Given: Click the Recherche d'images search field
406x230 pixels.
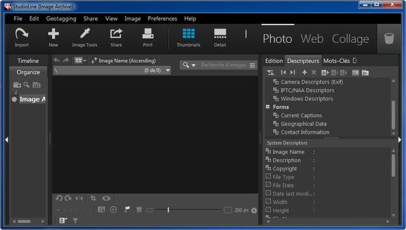Looking at the screenshot, I should (223, 65).
